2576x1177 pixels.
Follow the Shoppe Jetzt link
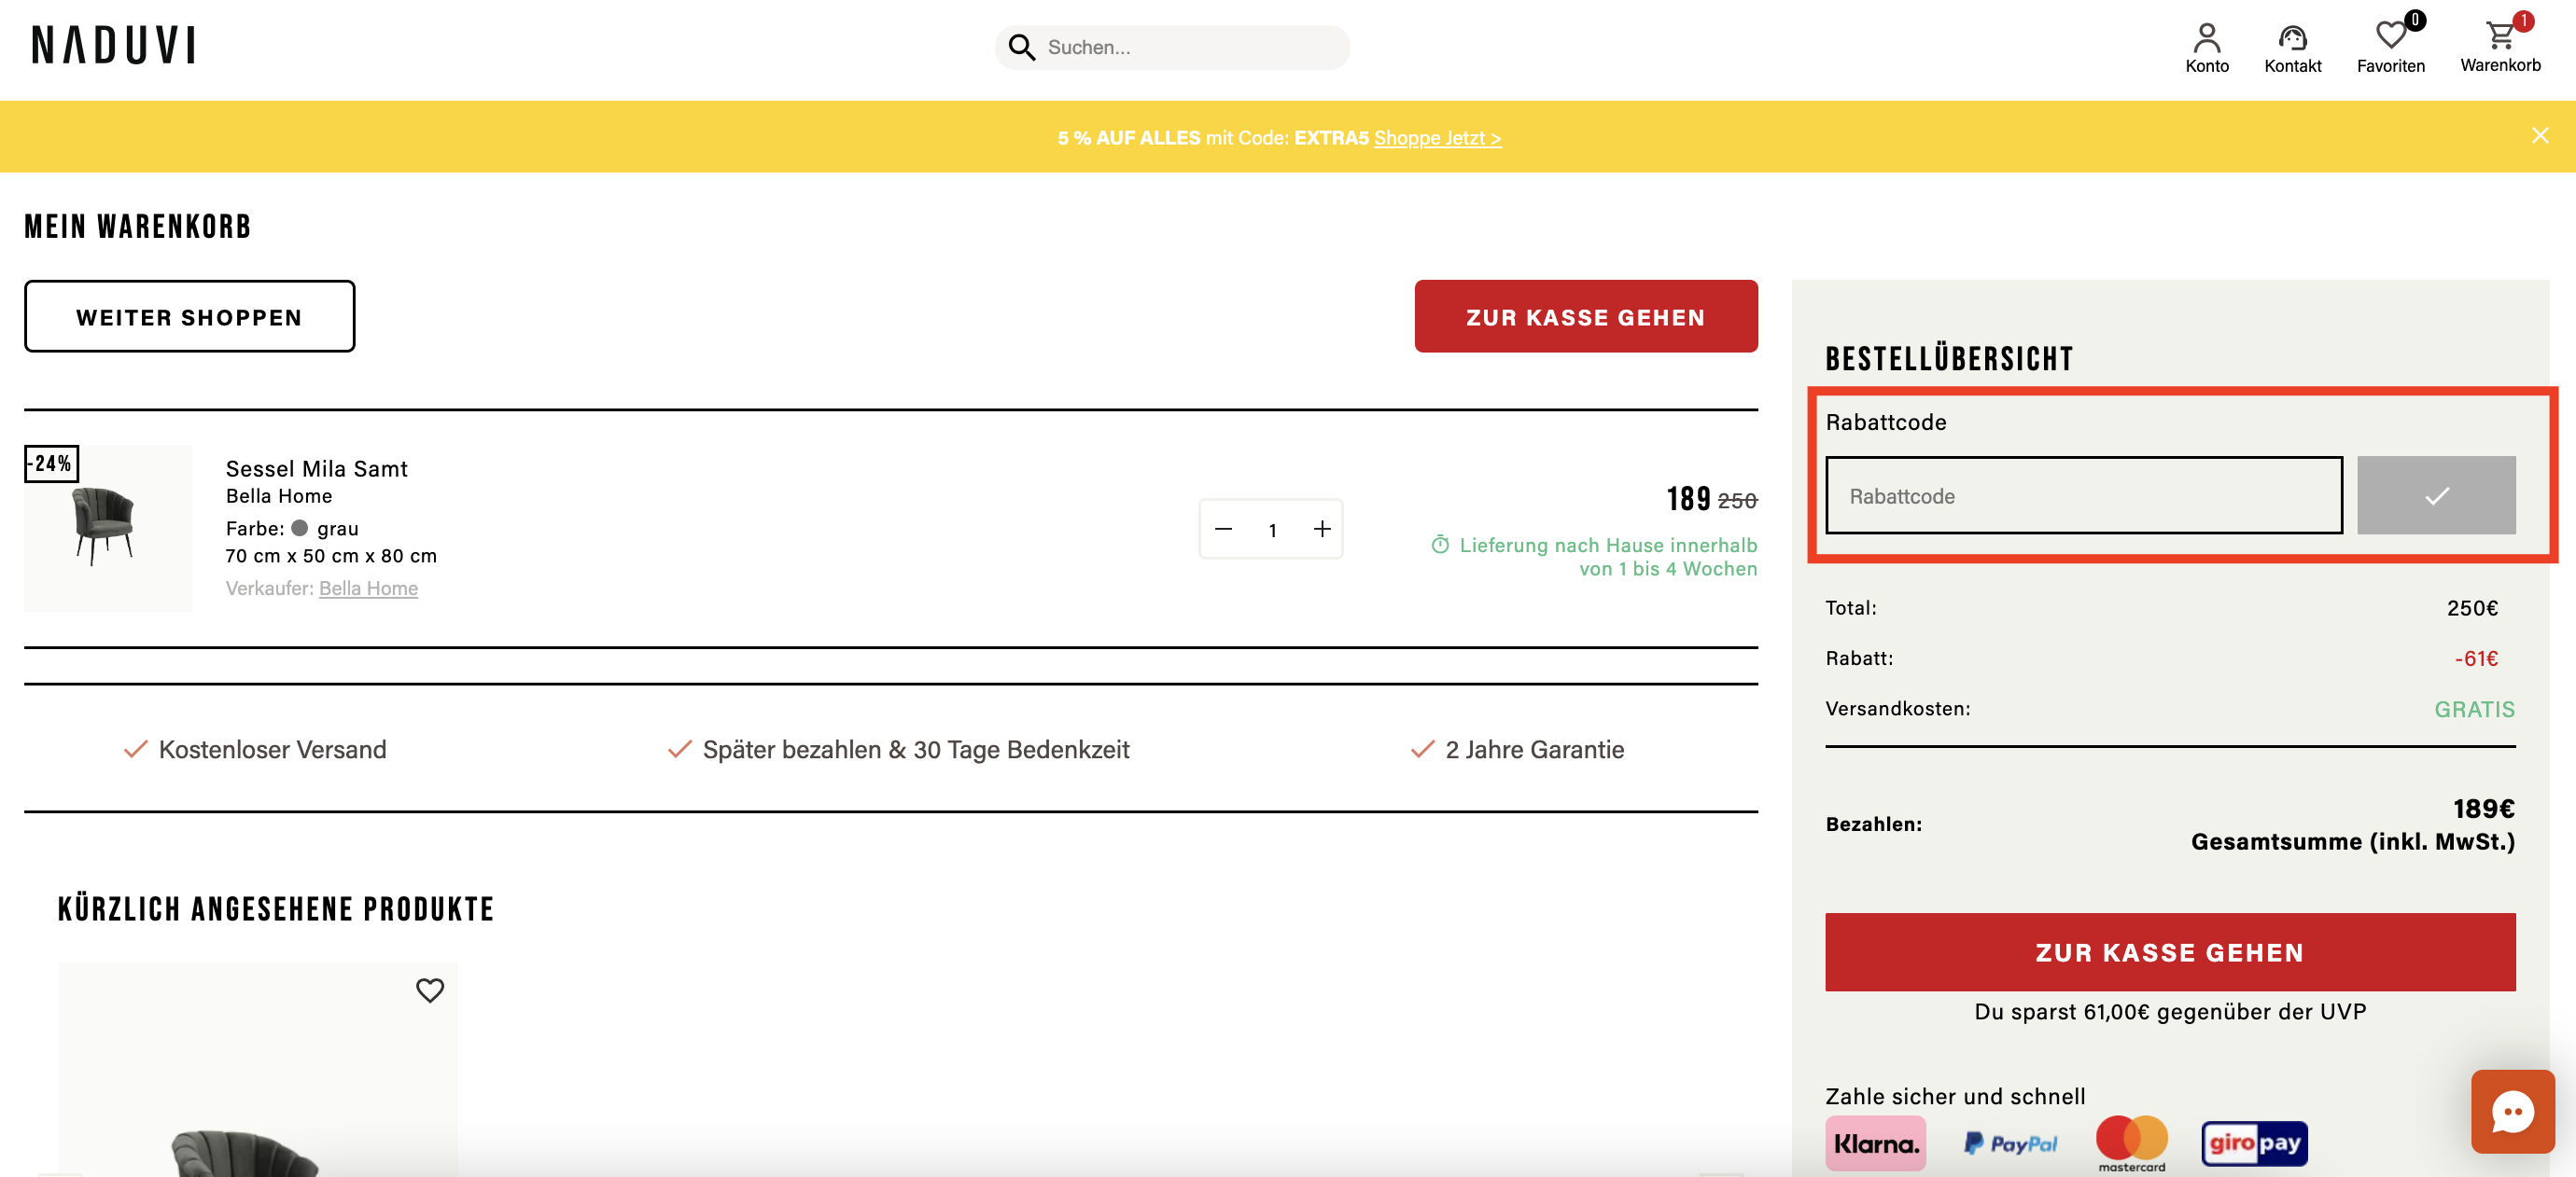[1437, 138]
